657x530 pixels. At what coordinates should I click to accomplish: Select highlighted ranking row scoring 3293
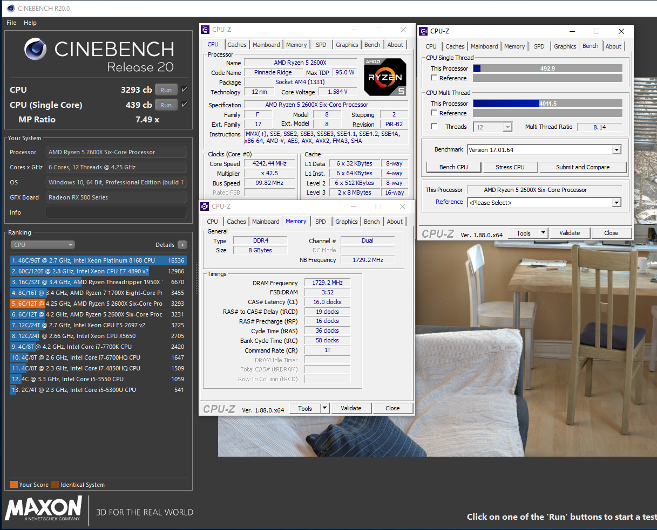pyautogui.click(x=98, y=304)
